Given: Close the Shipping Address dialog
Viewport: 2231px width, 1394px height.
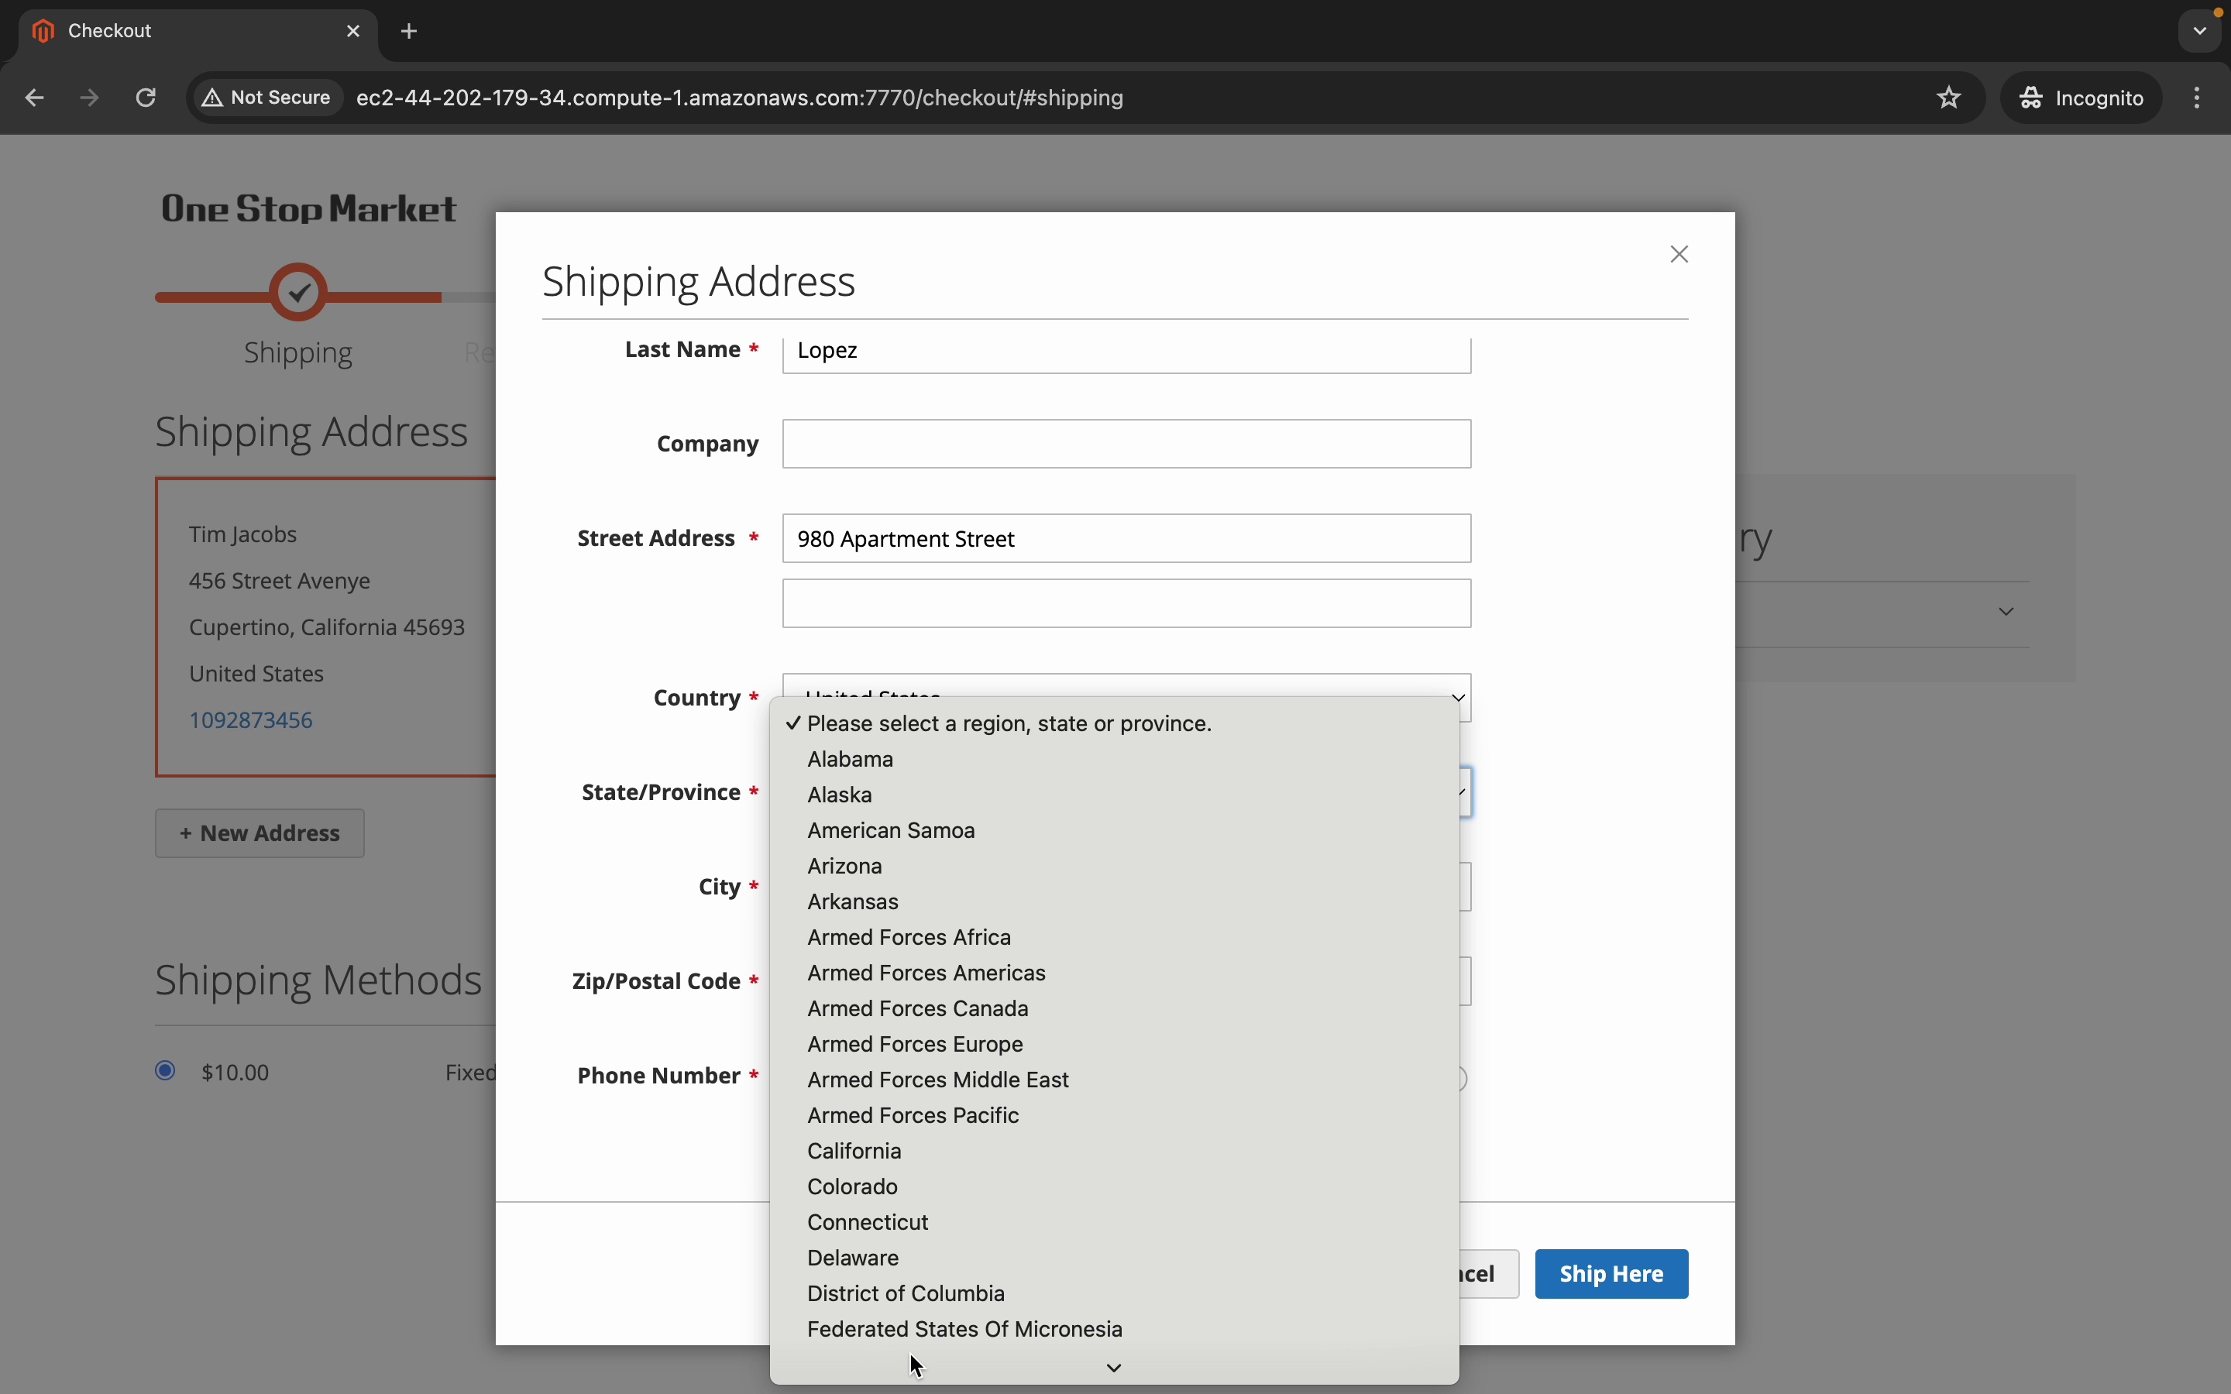Looking at the screenshot, I should click(1679, 255).
